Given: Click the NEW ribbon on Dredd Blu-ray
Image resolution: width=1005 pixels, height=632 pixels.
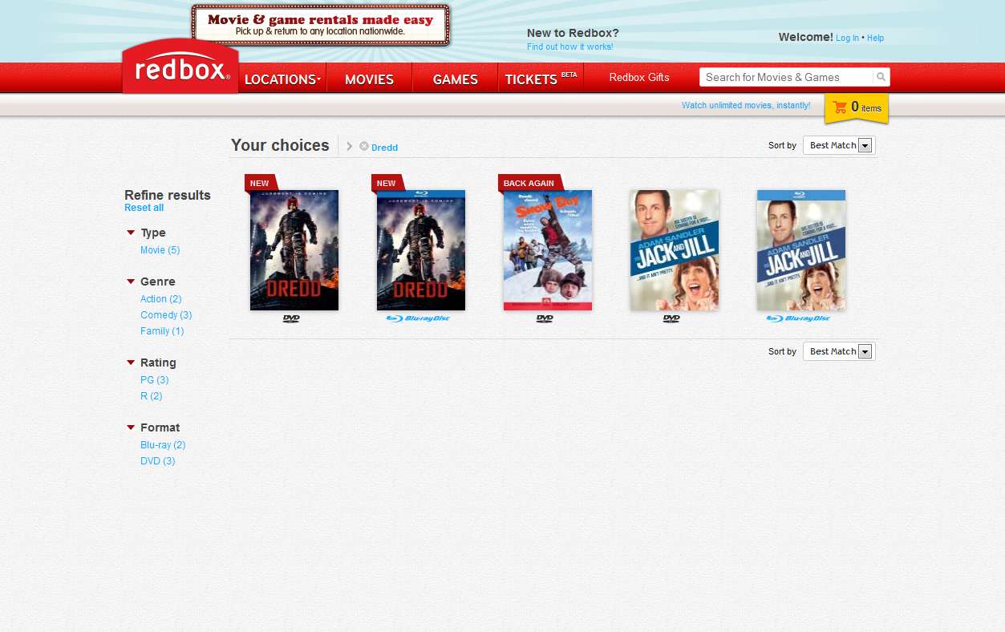Looking at the screenshot, I should pos(387,183).
